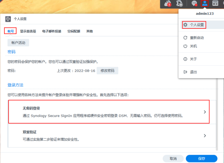Click the blue user account icon
The height and width of the screenshot is (163, 224).
click(x=205, y=3)
